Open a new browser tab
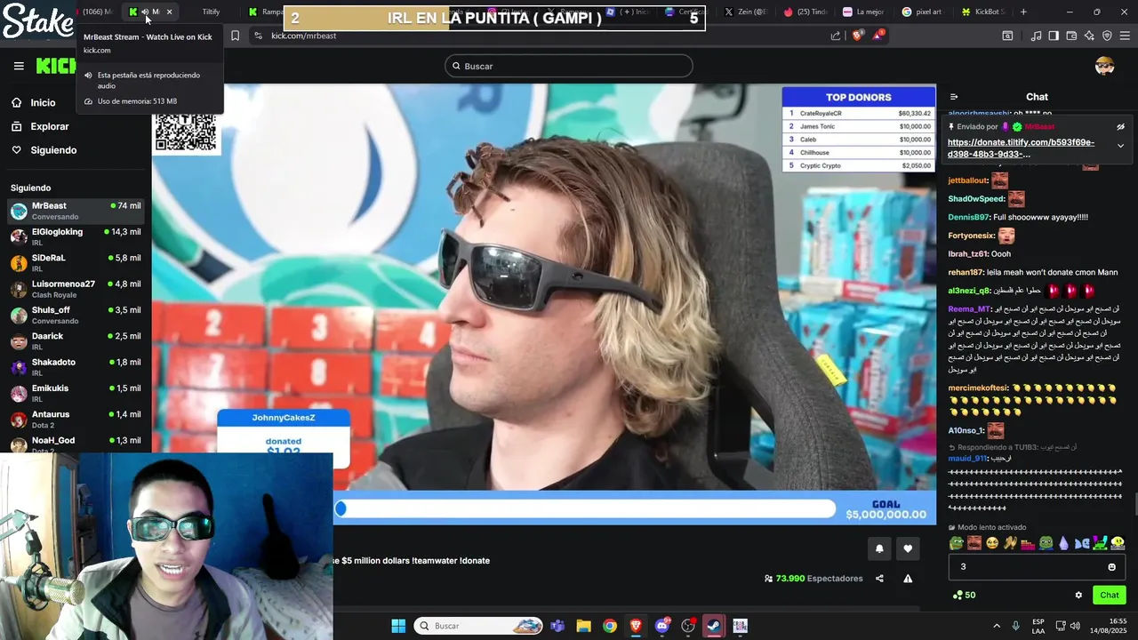1138x640 pixels. click(1023, 12)
